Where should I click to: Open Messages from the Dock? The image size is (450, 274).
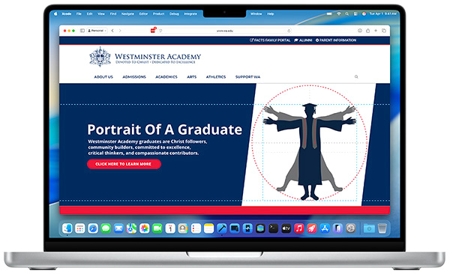click(x=106, y=228)
